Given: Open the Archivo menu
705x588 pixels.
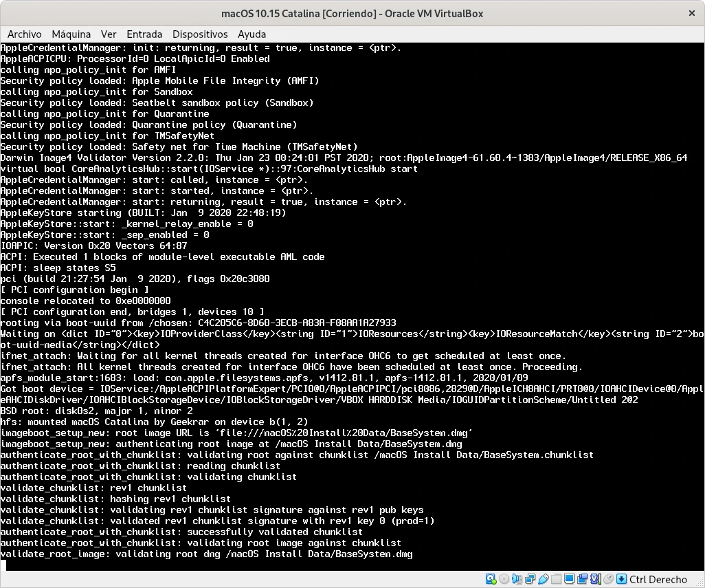Looking at the screenshot, I should click(24, 34).
